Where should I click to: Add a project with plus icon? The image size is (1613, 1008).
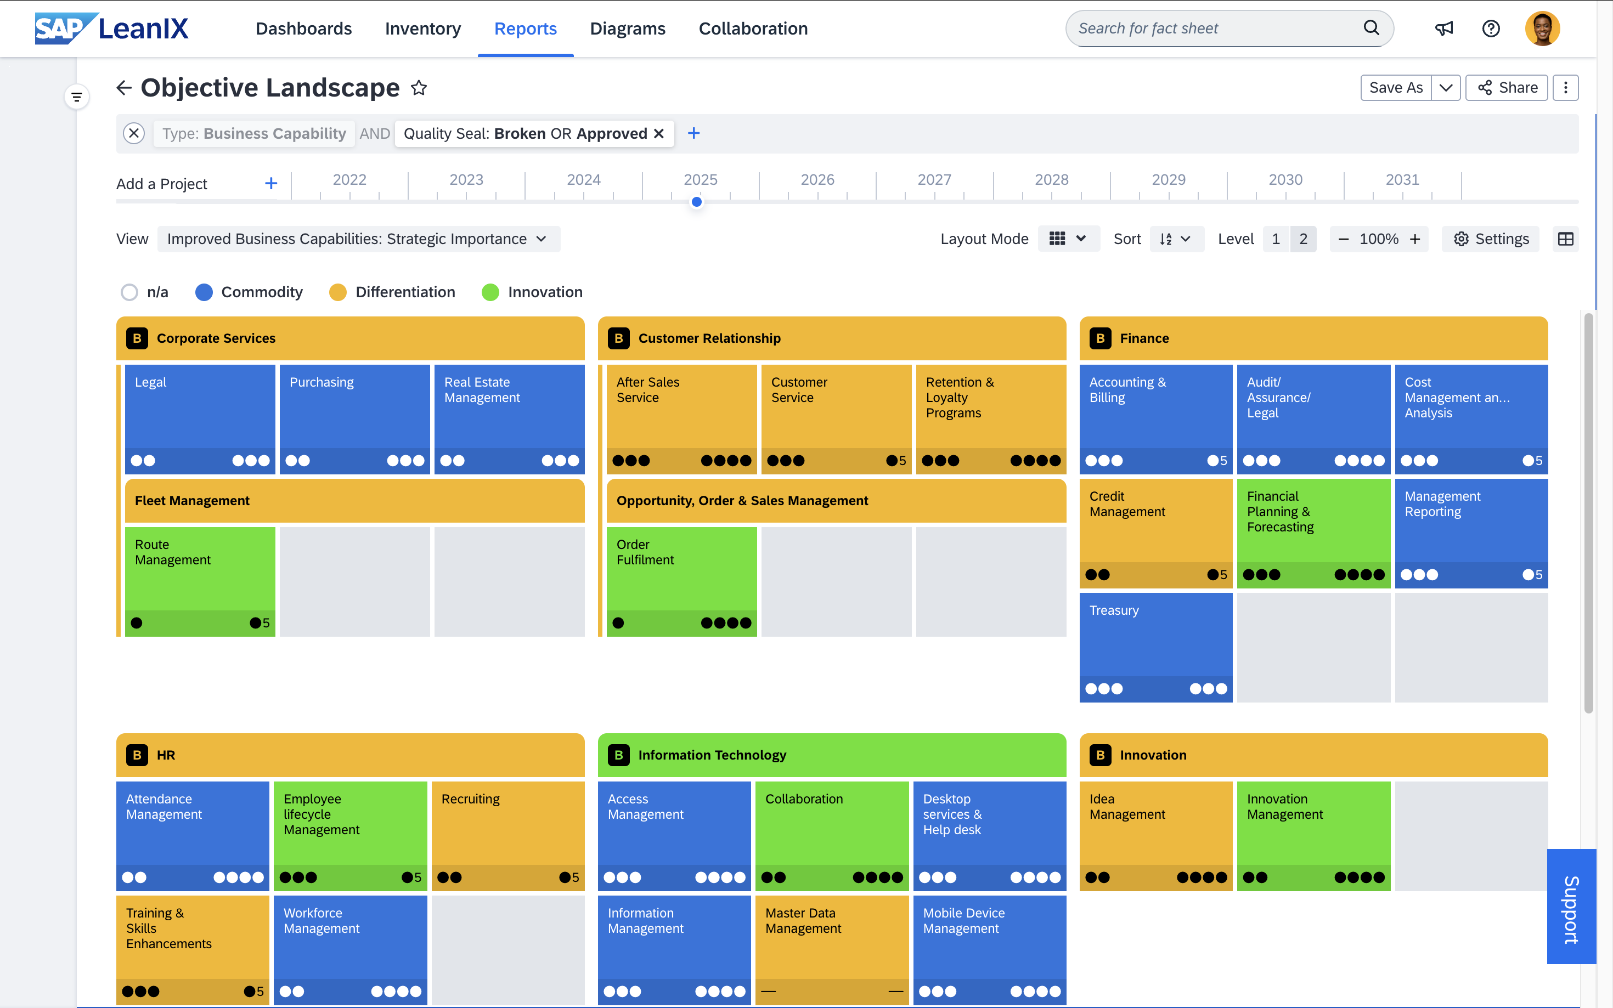pyautogui.click(x=270, y=184)
